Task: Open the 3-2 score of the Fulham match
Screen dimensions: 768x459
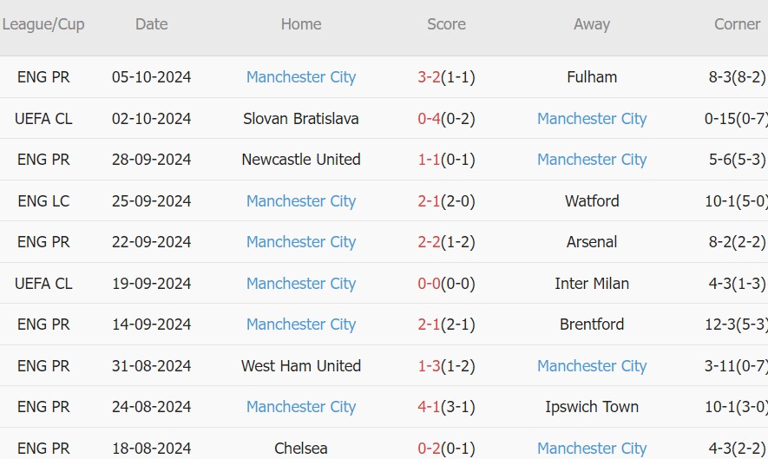Action: [429, 77]
